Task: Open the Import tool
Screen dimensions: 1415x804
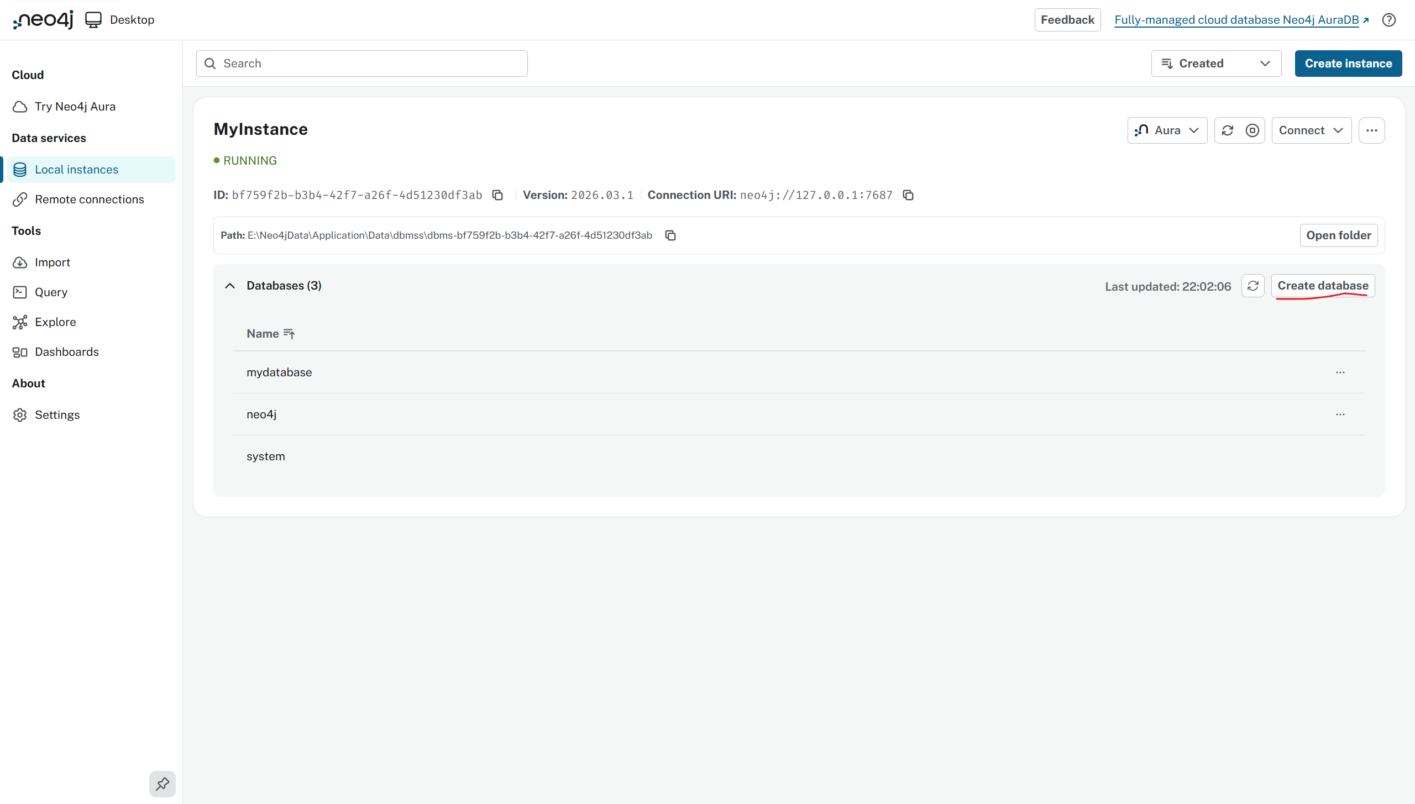Action: 91,262
